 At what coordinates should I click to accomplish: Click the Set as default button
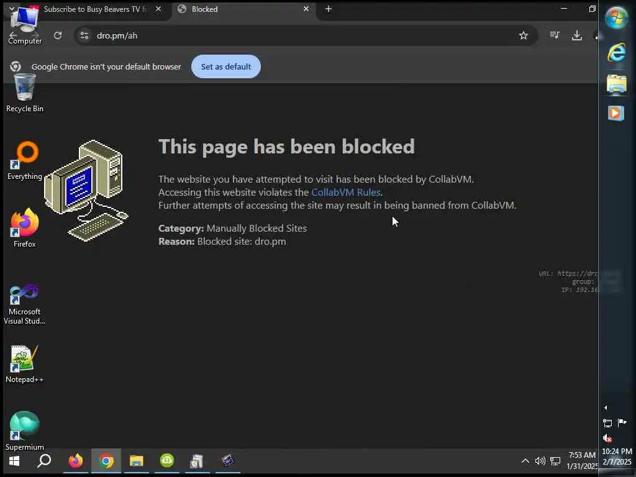[226, 66]
